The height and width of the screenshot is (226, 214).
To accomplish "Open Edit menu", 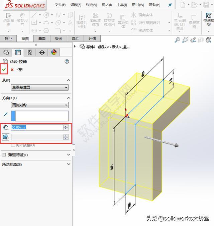I will coord(76,5).
